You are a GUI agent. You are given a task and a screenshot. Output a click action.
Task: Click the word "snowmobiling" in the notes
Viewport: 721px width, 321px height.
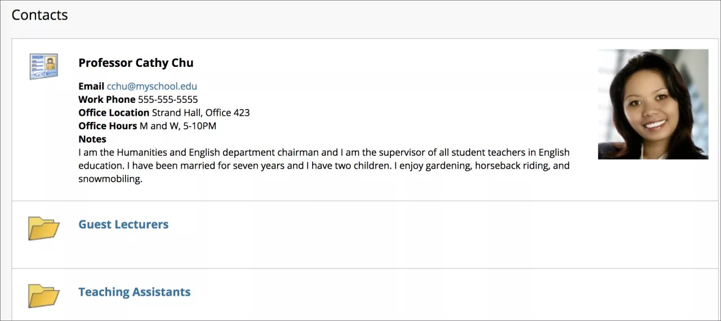110,179
